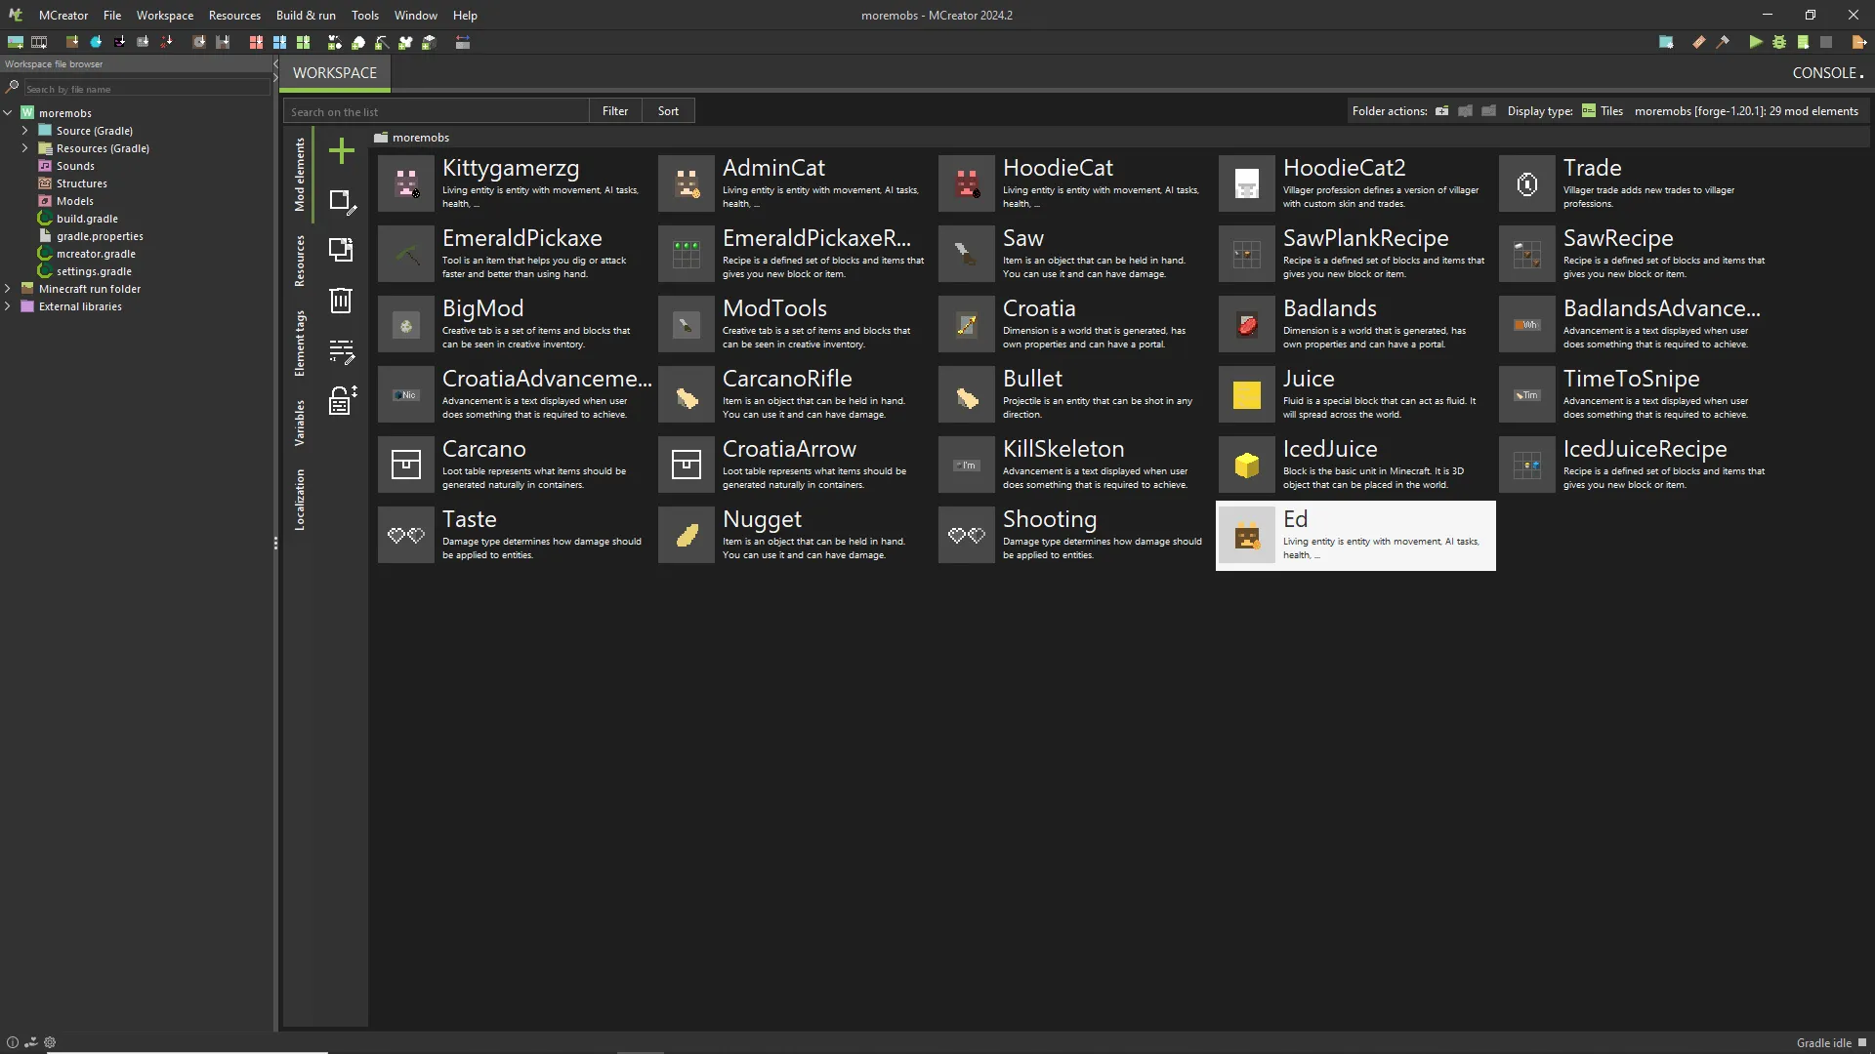Expand the Source (Gradle) tree node
Screen dimensions: 1875x1054
click(25, 131)
